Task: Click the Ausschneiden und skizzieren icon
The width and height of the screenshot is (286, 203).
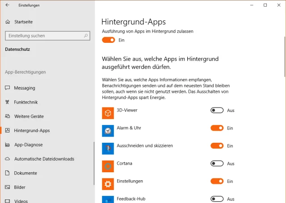Action: pyautogui.click(x=108, y=149)
